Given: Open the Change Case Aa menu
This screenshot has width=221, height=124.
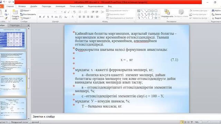Looking at the screenshot, I should pyautogui.click(x=66, y=17).
